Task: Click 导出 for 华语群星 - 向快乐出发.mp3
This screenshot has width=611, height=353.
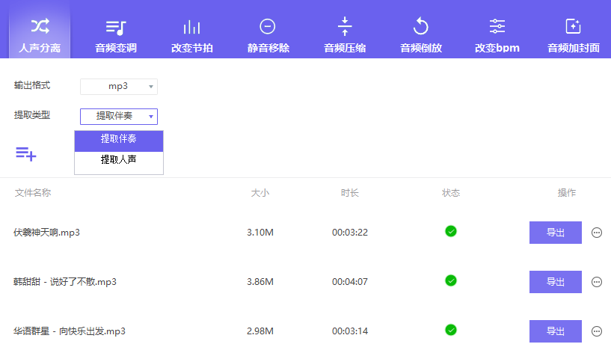Action: tap(555, 331)
